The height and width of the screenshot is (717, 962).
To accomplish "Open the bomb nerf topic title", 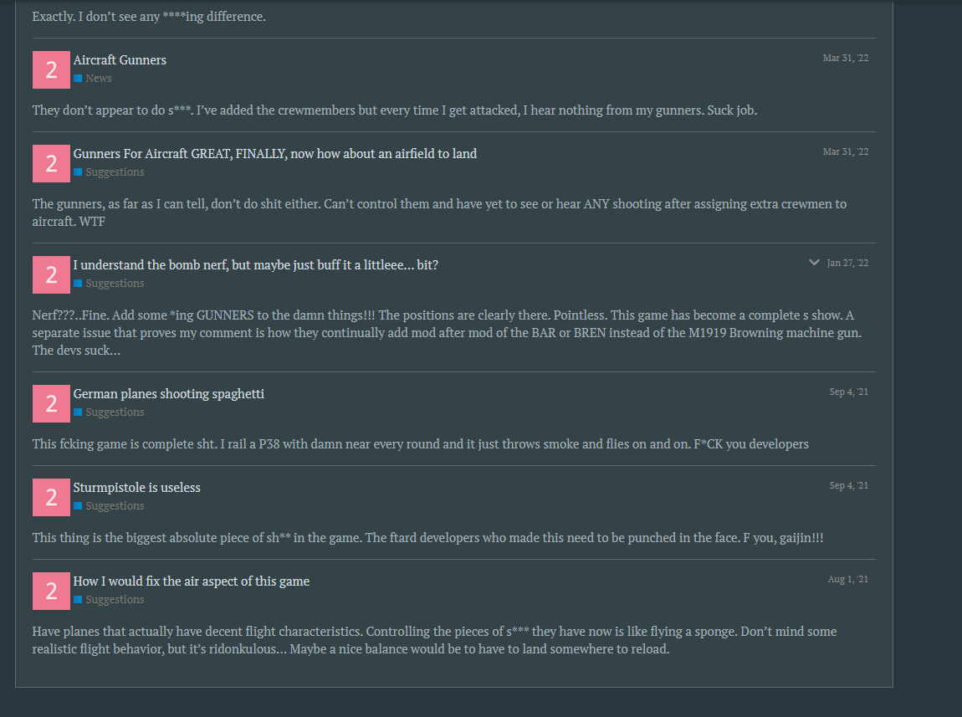I will click(x=255, y=265).
